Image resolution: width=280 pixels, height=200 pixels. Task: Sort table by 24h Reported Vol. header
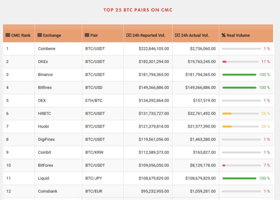point(149,35)
